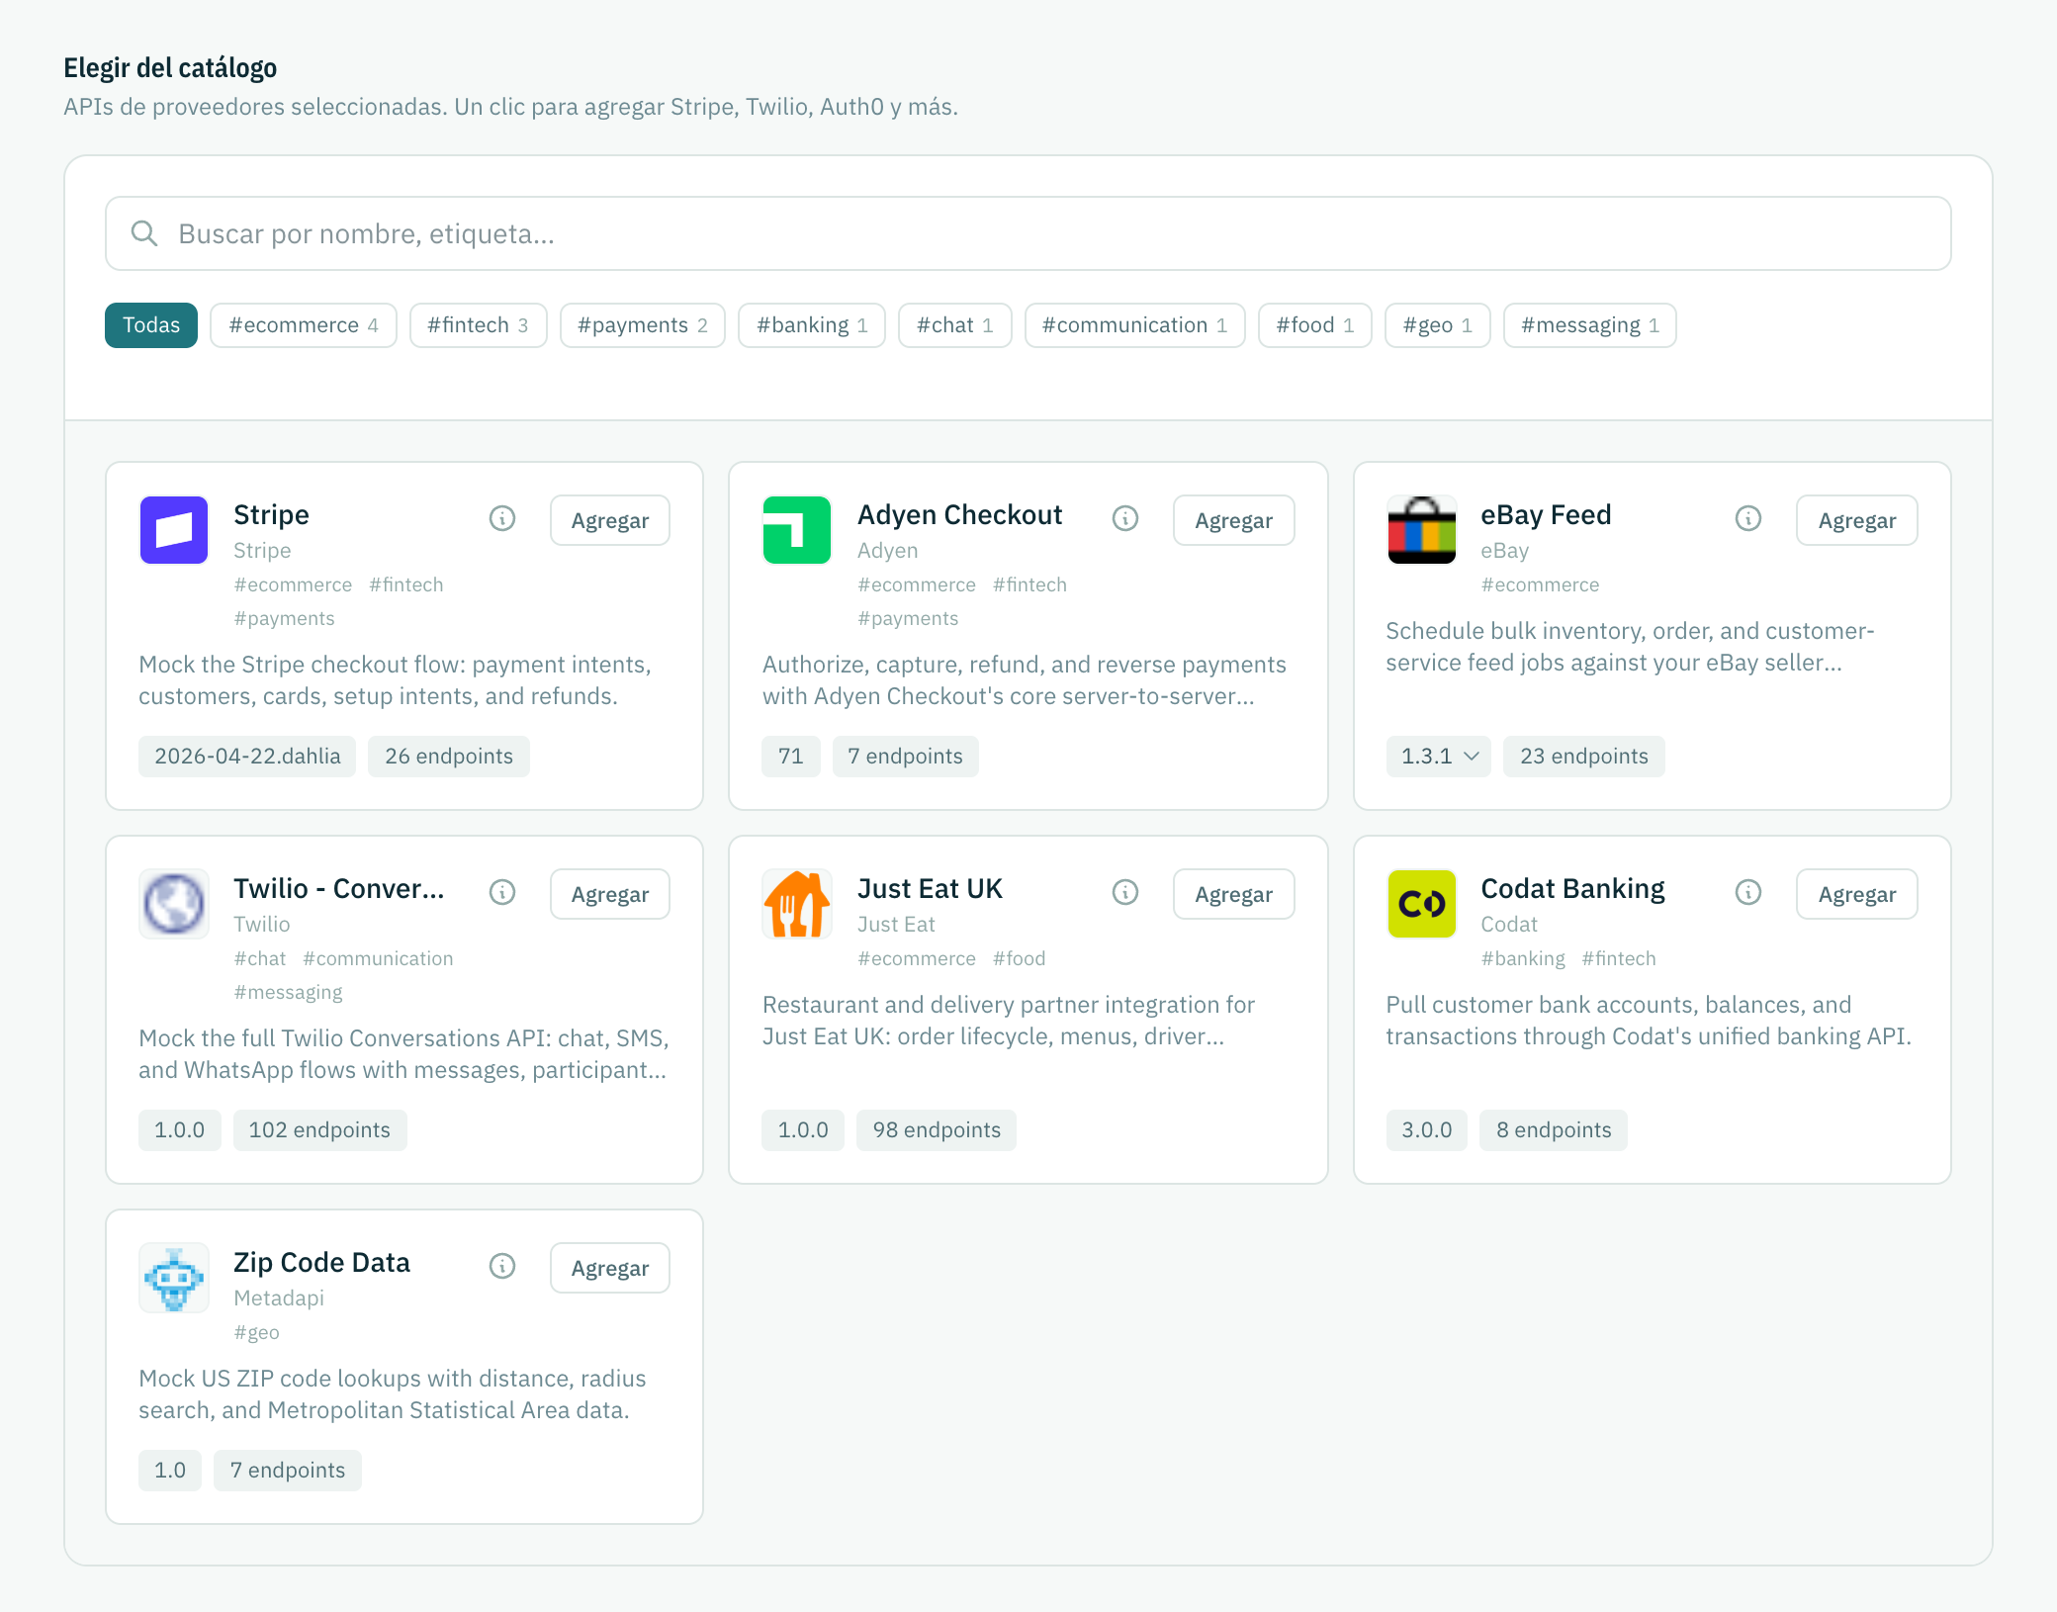Click the '26 endpoints' badge on Stripe
Image resolution: width=2057 pixels, height=1612 pixels.
(449, 757)
